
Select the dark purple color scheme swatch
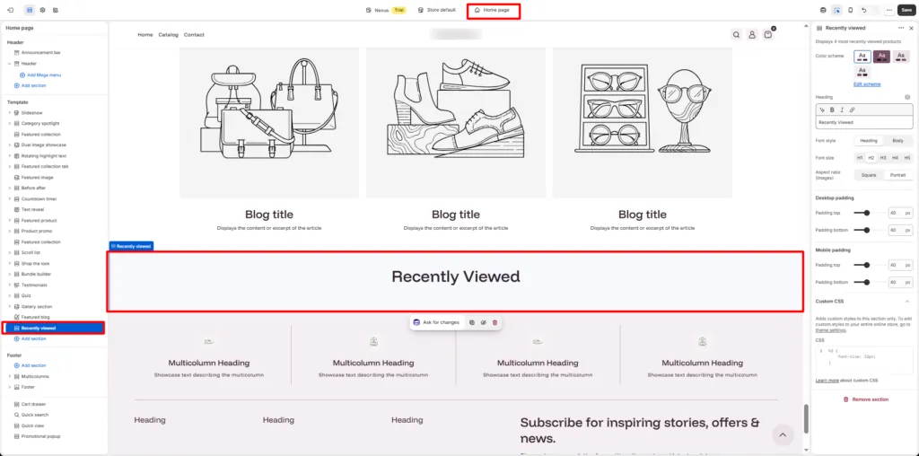[x=881, y=57]
